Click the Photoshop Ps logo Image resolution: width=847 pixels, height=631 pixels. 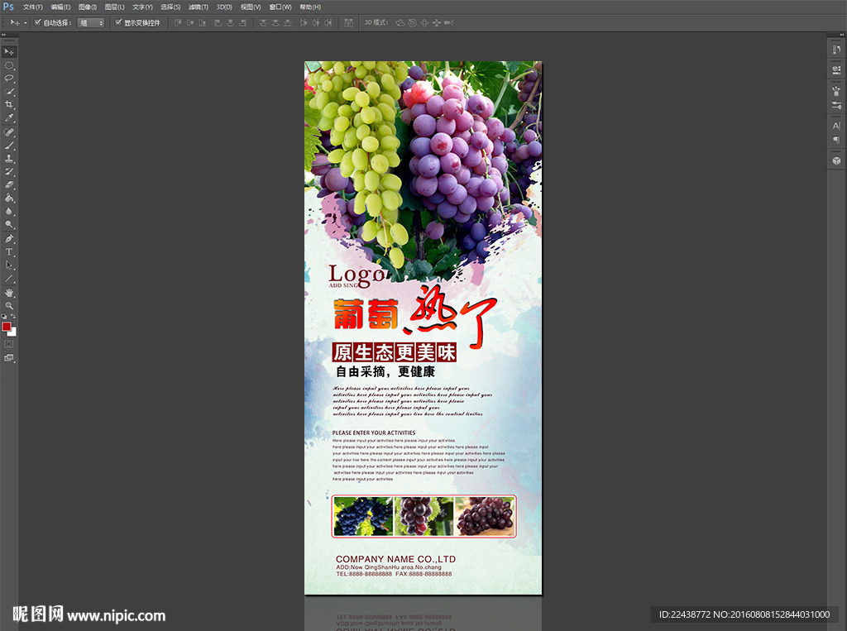[8, 7]
